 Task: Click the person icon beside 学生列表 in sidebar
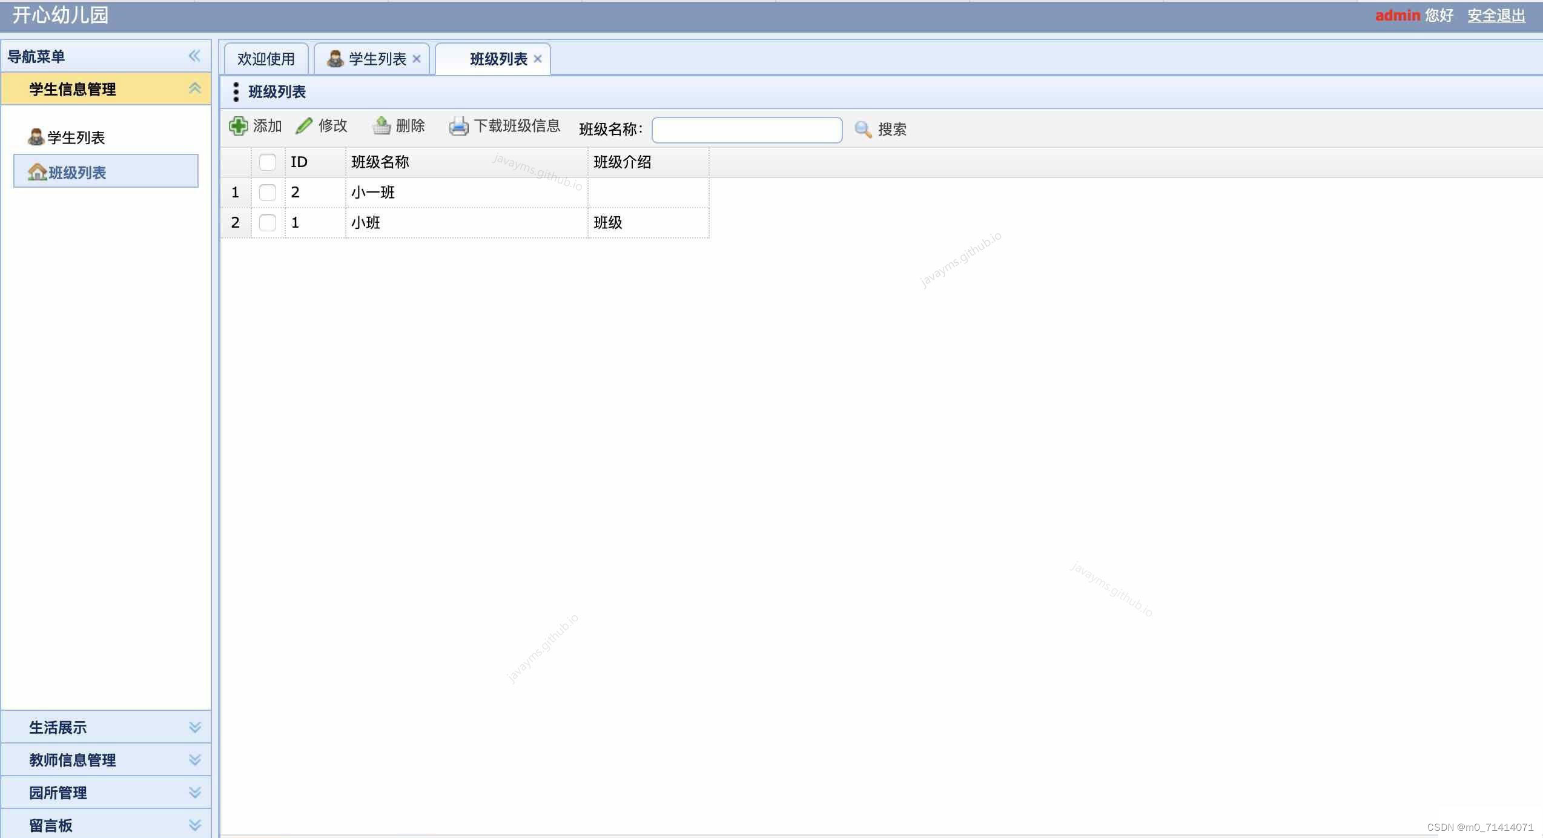pyautogui.click(x=36, y=137)
